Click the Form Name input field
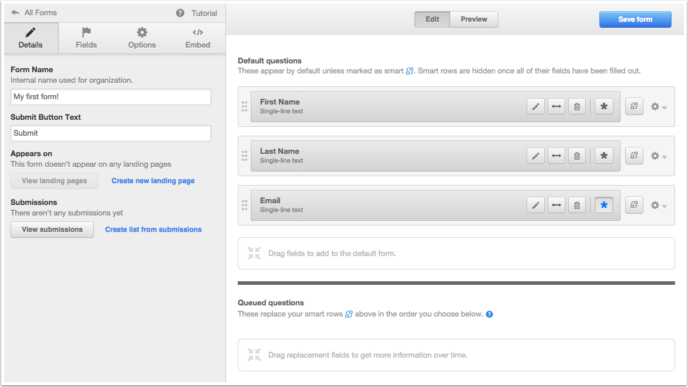 click(x=111, y=97)
